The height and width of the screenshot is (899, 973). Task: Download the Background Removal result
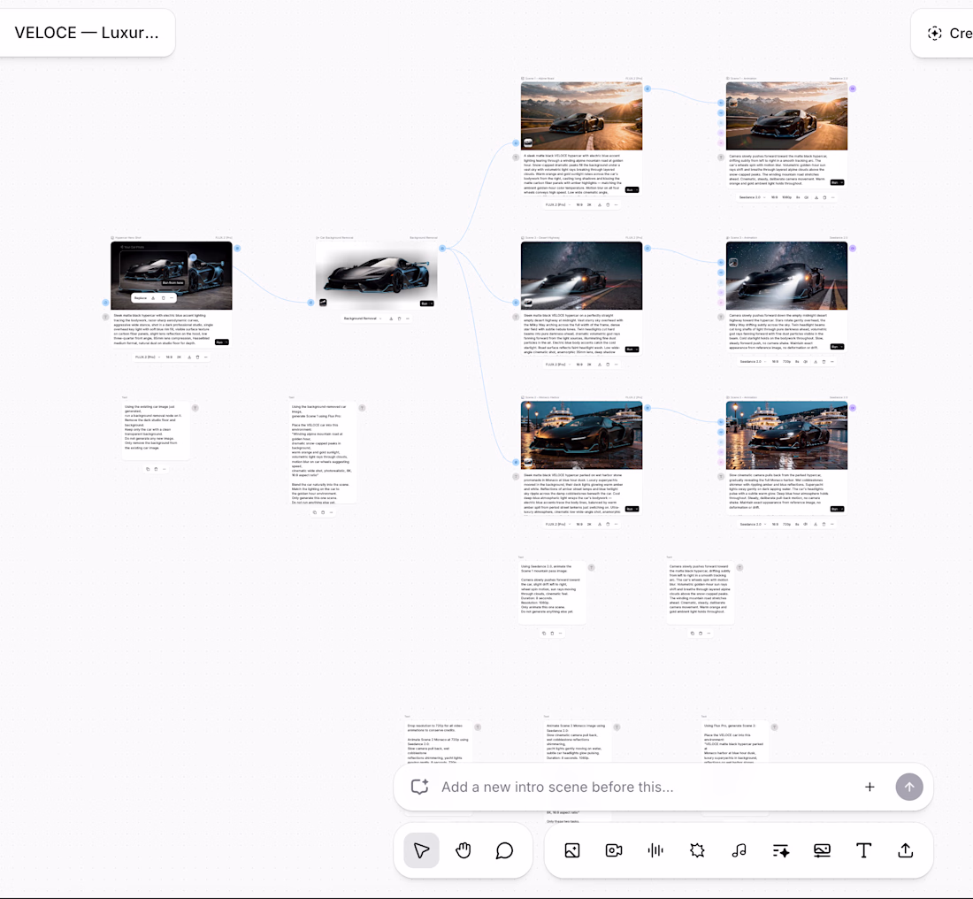click(391, 319)
